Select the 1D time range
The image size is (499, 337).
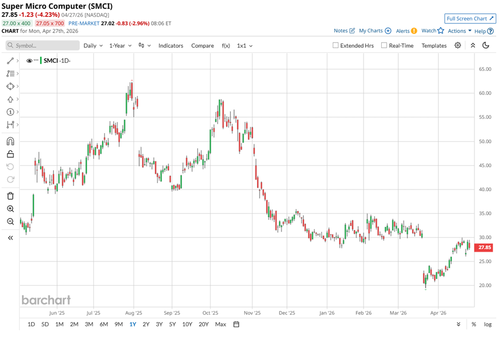pos(31,324)
